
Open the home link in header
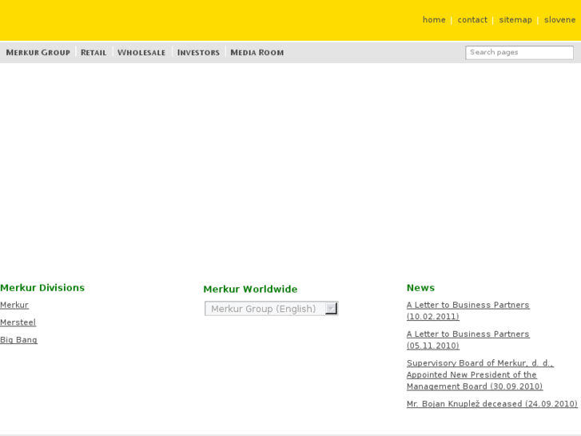[x=434, y=20]
